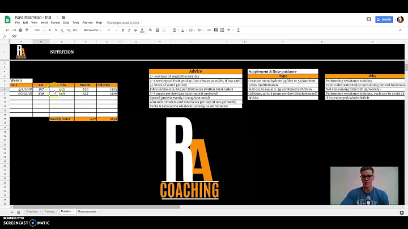Open the borders tool
This screenshot has width=408, height=229.
pyautogui.click(x=157, y=30)
